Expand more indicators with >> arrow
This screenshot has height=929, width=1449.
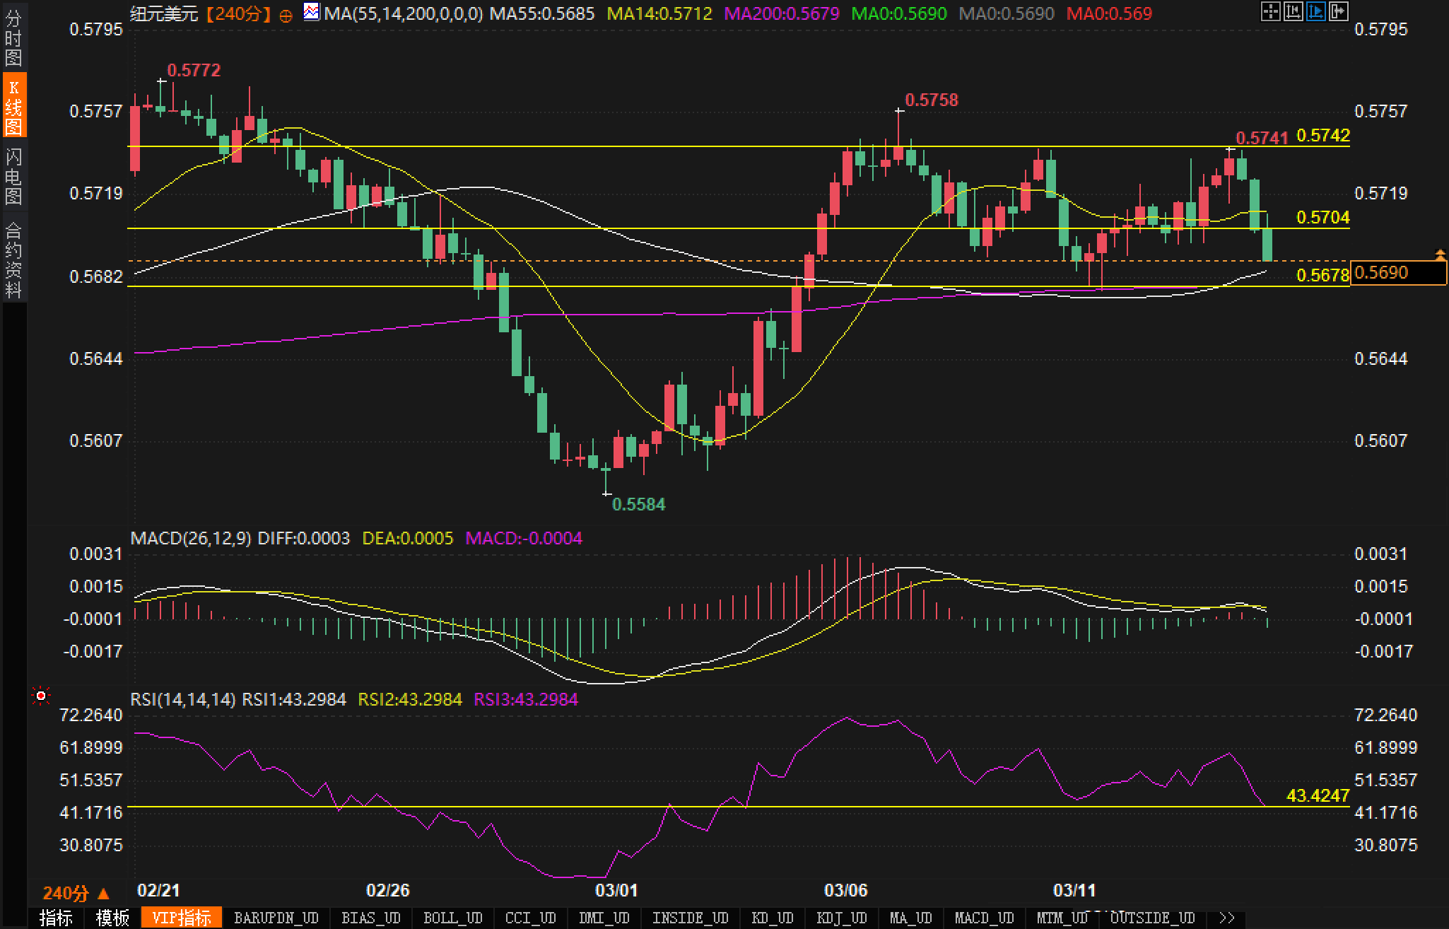pos(1226,918)
